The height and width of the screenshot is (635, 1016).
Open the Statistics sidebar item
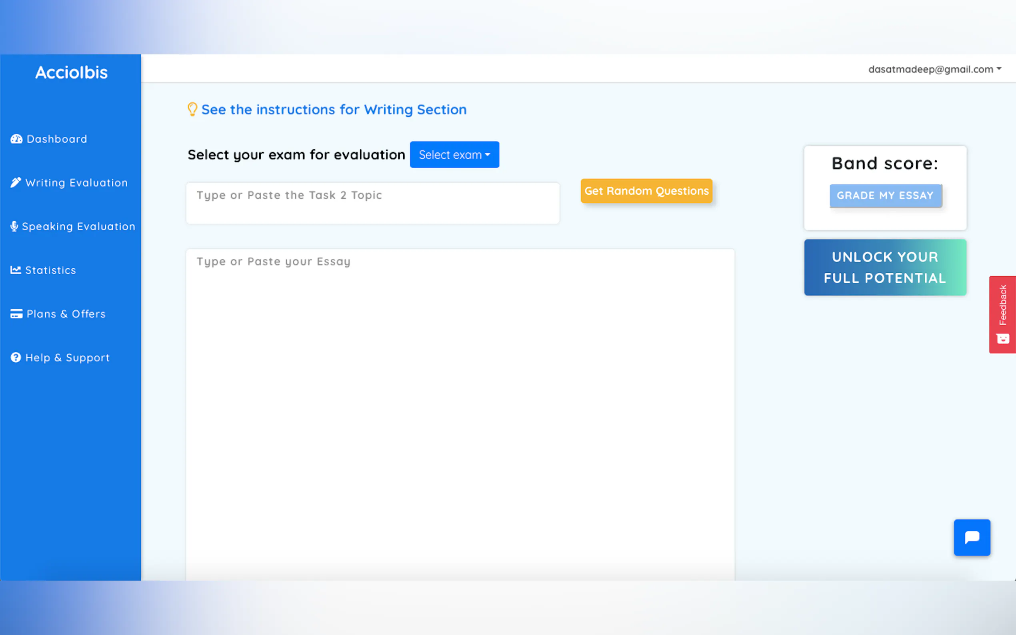50,270
